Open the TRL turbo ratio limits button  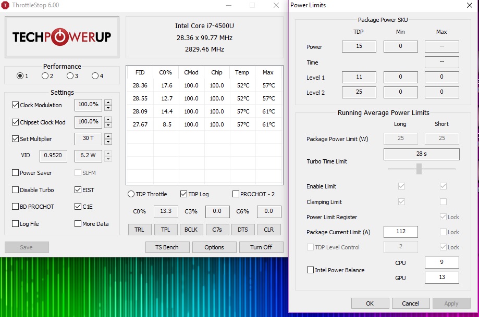click(140, 230)
